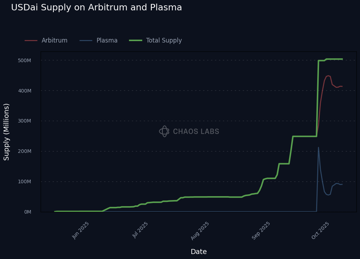Click the Aug 2025 x-axis label
Viewport: 360px width, 259px height.
(200, 230)
